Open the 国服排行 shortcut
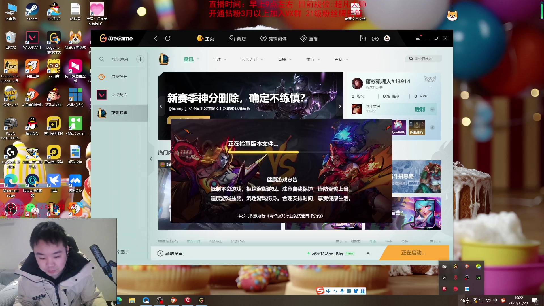Viewport: 544px width, 306px height. tap(416, 127)
